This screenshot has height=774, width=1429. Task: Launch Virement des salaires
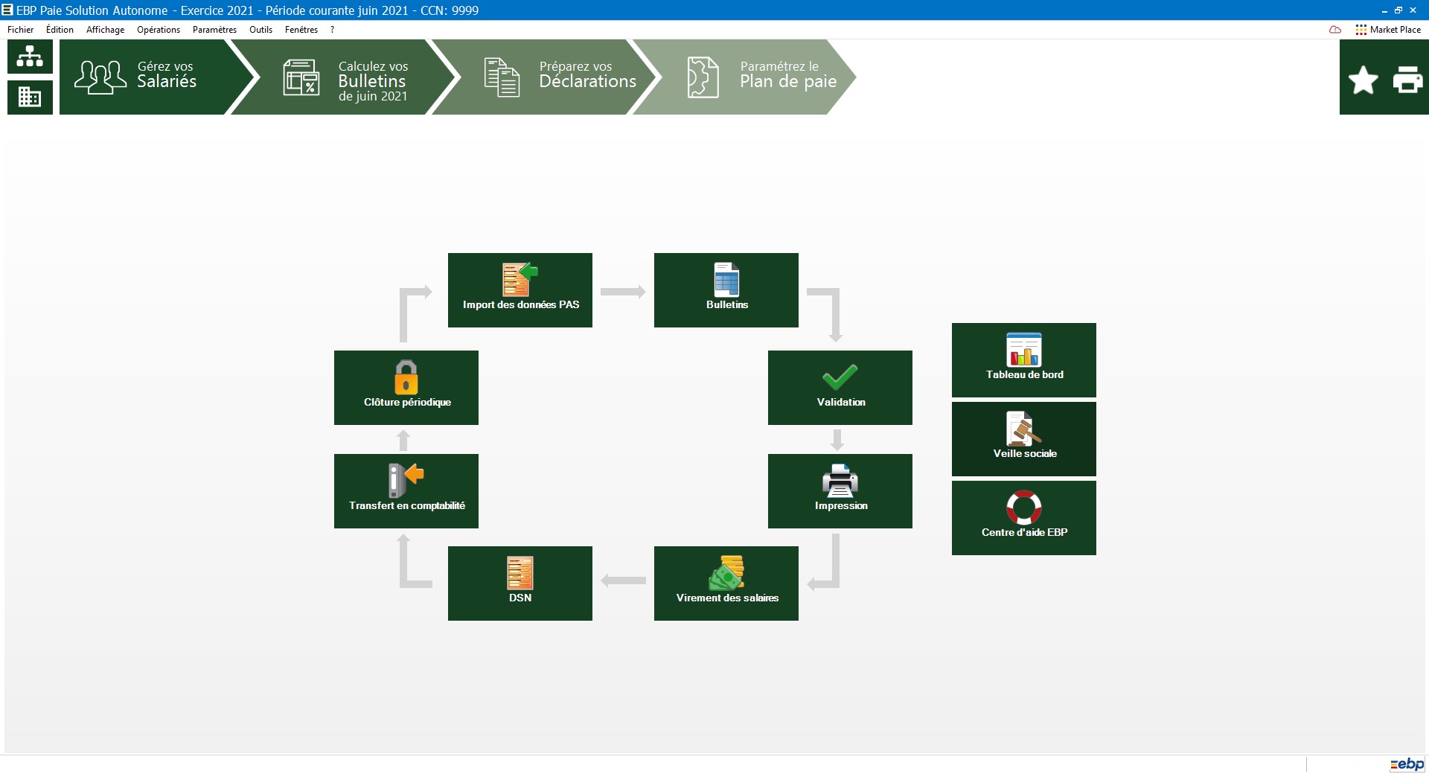(726, 583)
